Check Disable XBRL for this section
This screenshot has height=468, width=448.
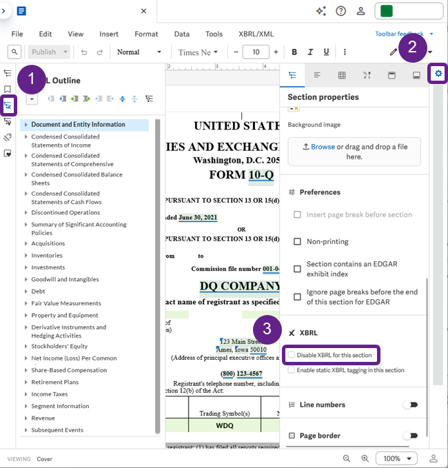click(292, 354)
